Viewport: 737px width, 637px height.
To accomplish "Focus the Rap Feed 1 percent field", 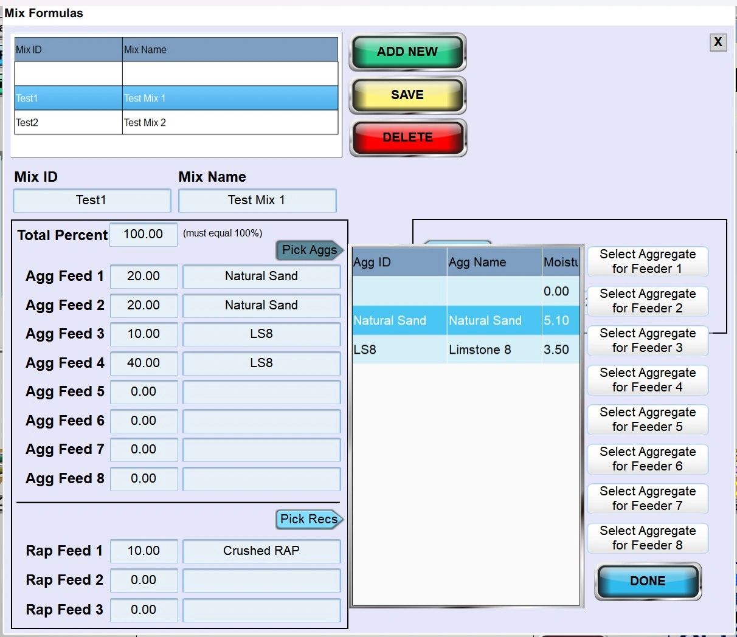I will 144,551.
